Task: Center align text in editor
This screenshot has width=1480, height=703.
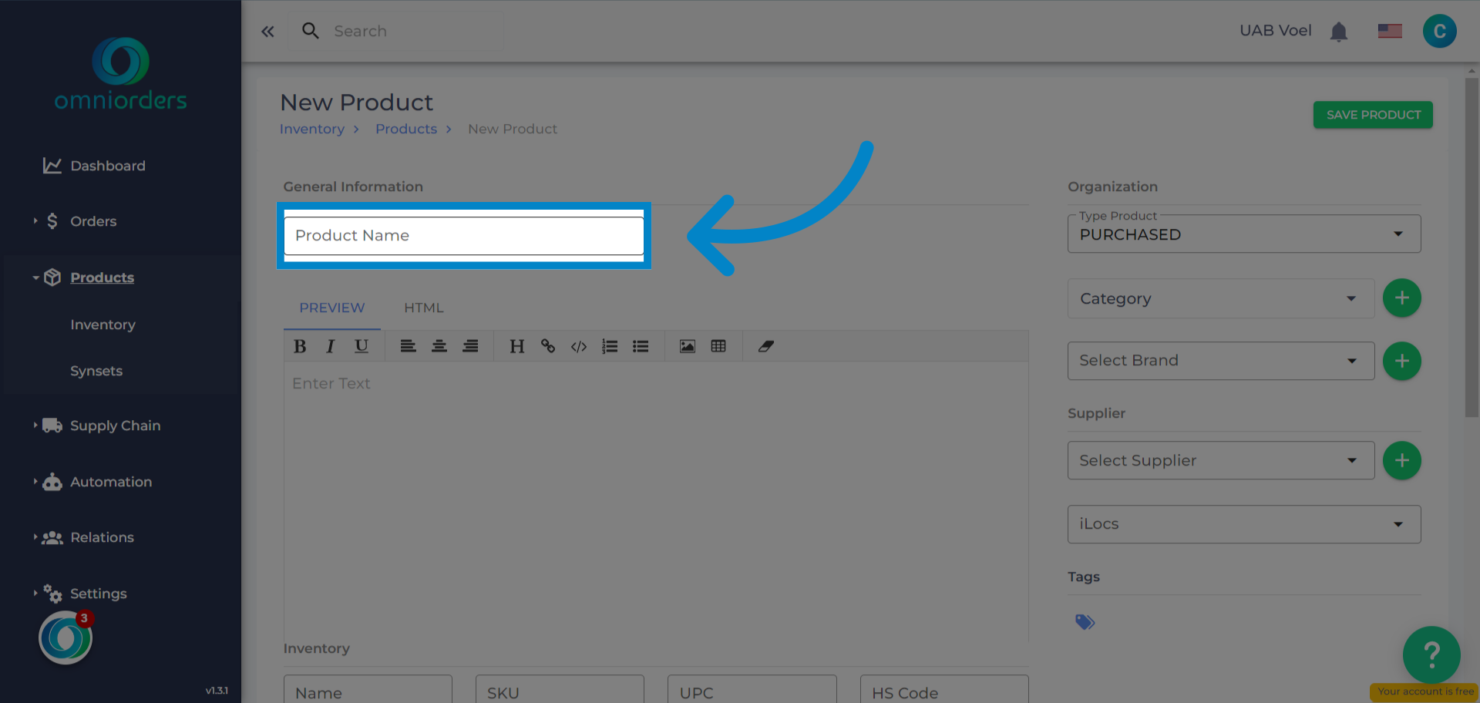Action: (439, 347)
